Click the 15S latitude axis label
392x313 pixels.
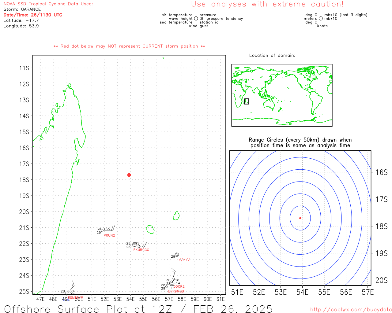tap(24, 132)
